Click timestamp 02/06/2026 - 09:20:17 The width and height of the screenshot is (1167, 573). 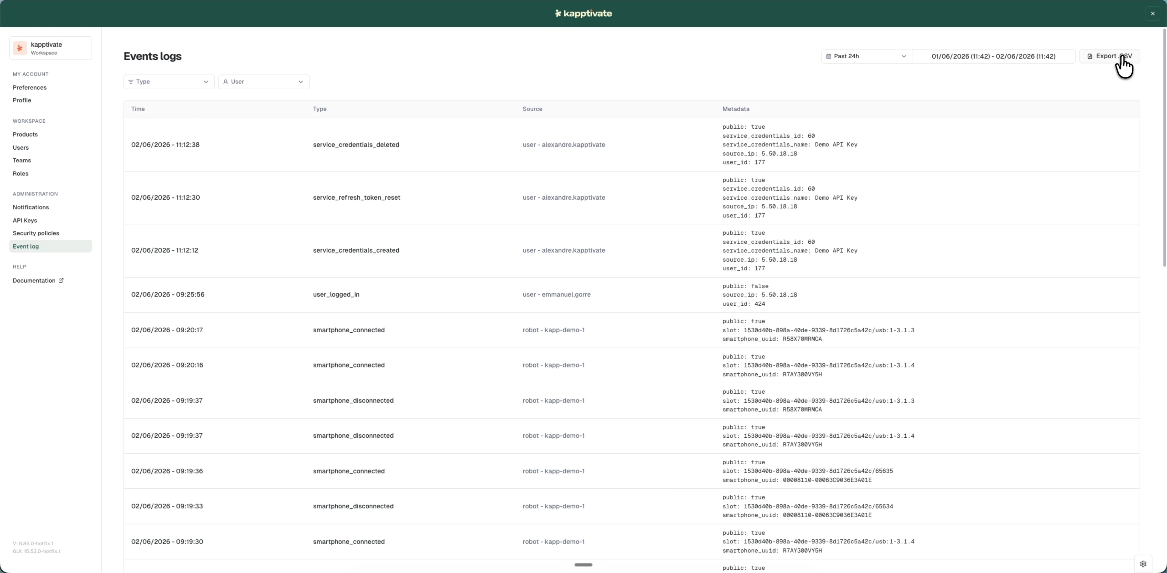click(167, 330)
